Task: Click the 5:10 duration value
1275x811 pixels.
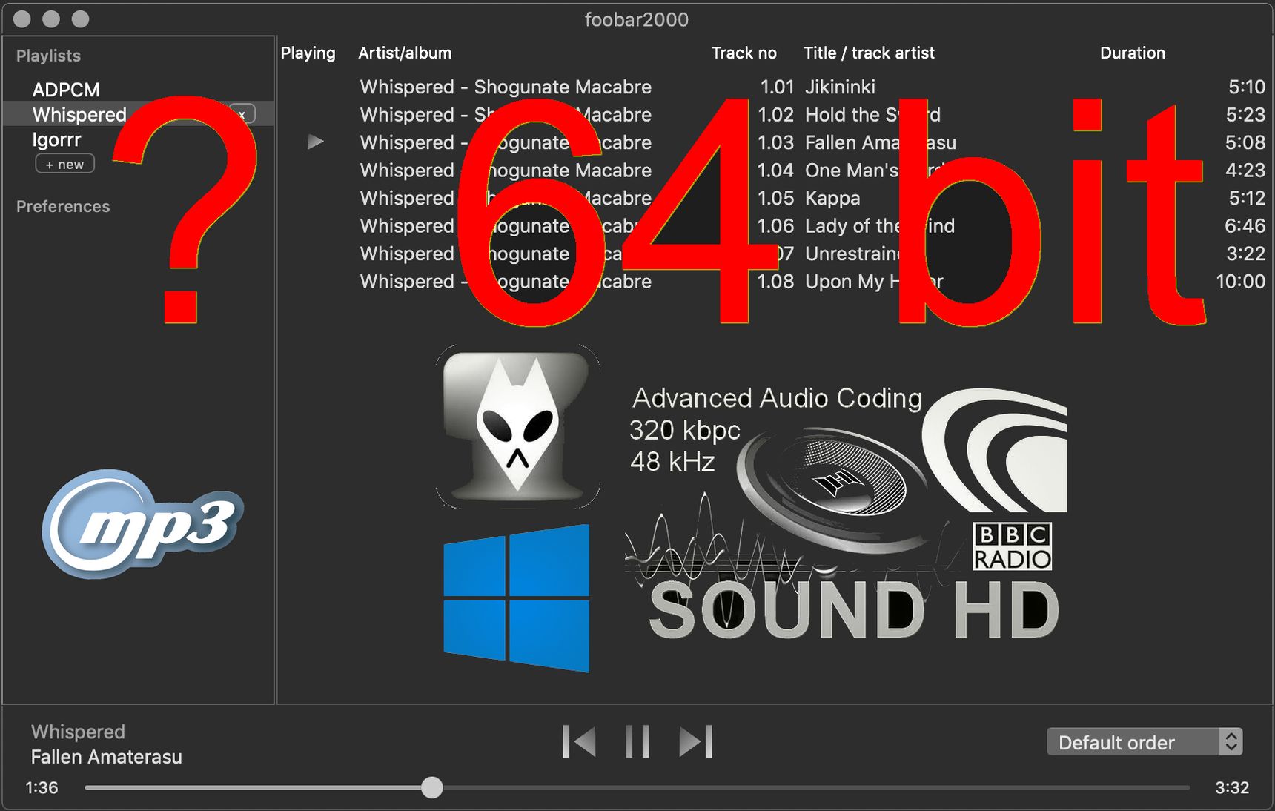Action: pyautogui.click(x=1246, y=87)
